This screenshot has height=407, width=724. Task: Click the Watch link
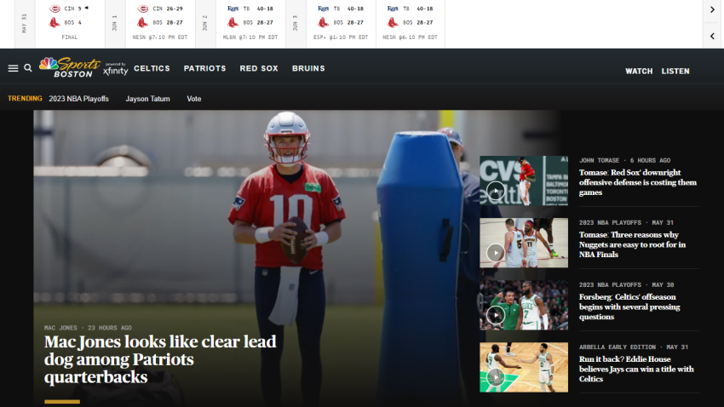pyautogui.click(x=639, y=71)
